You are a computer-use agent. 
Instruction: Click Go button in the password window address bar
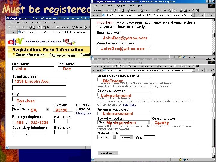pyautogui.click(x=200, y=70)
